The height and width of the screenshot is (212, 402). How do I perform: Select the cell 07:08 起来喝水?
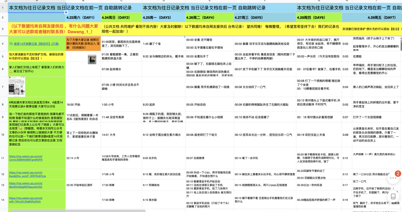tap(121, 69)
